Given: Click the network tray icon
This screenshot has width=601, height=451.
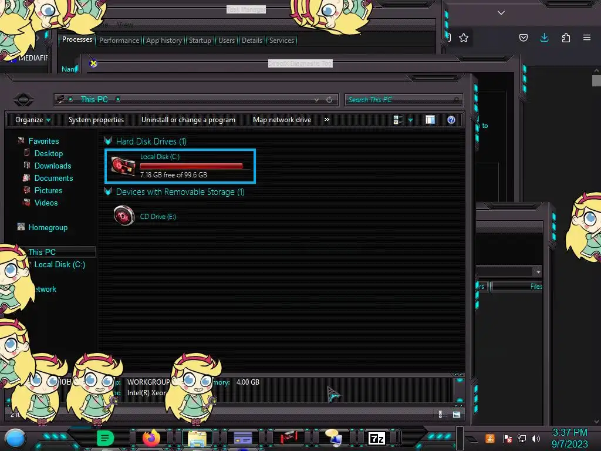Looking at the screenshot, I should tap(522, 438).
